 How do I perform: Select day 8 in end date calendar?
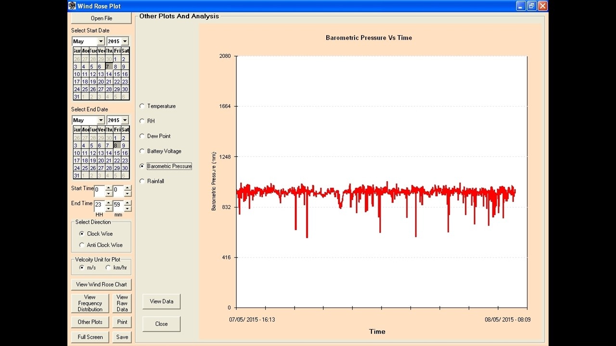pos(117,146)
